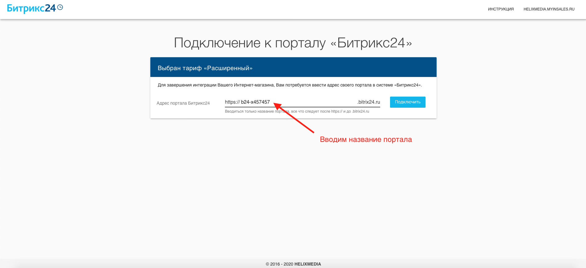This screenshot has width=586, height=268.
Task: Open the ИНСТРУКЦИЯ menu link
Action: (x=501, y=9)
